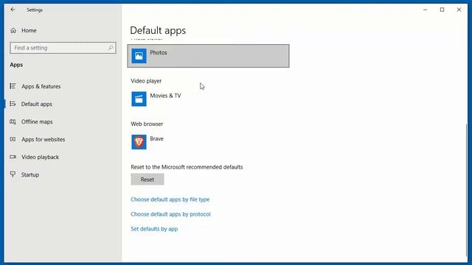Click Reset to Microsoft recommended defaults text
Viewport: 472px width, 265px height.
tap(187, 167)
